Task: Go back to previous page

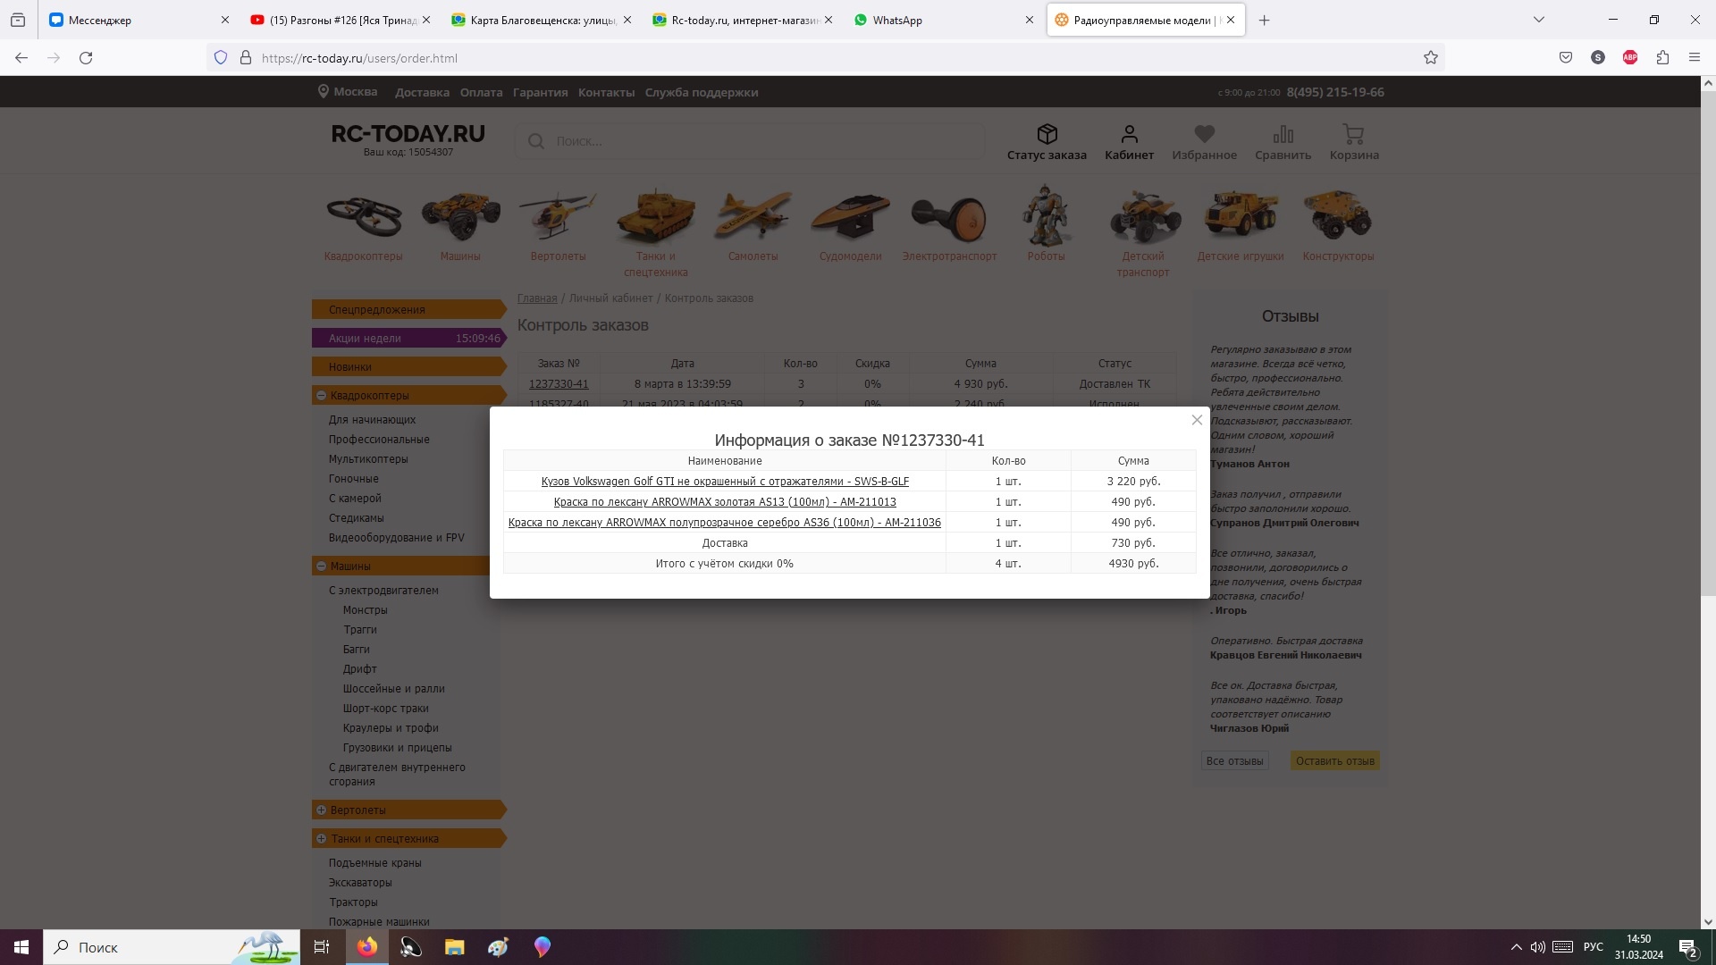Action: [21, 58]
